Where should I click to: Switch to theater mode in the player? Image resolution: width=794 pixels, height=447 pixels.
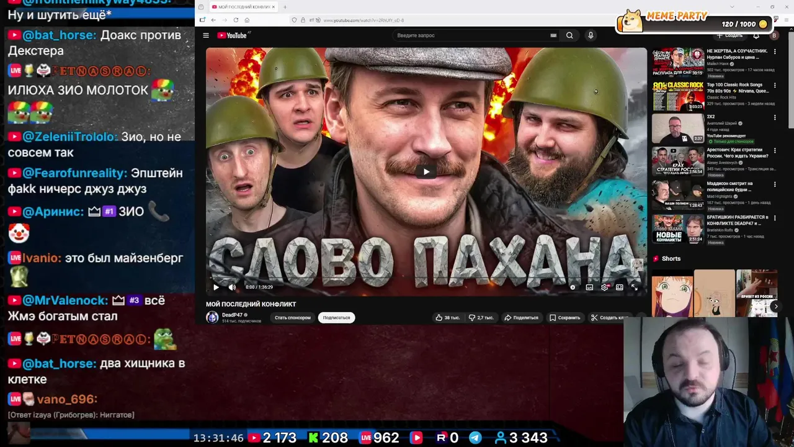(x=619, y=287)
